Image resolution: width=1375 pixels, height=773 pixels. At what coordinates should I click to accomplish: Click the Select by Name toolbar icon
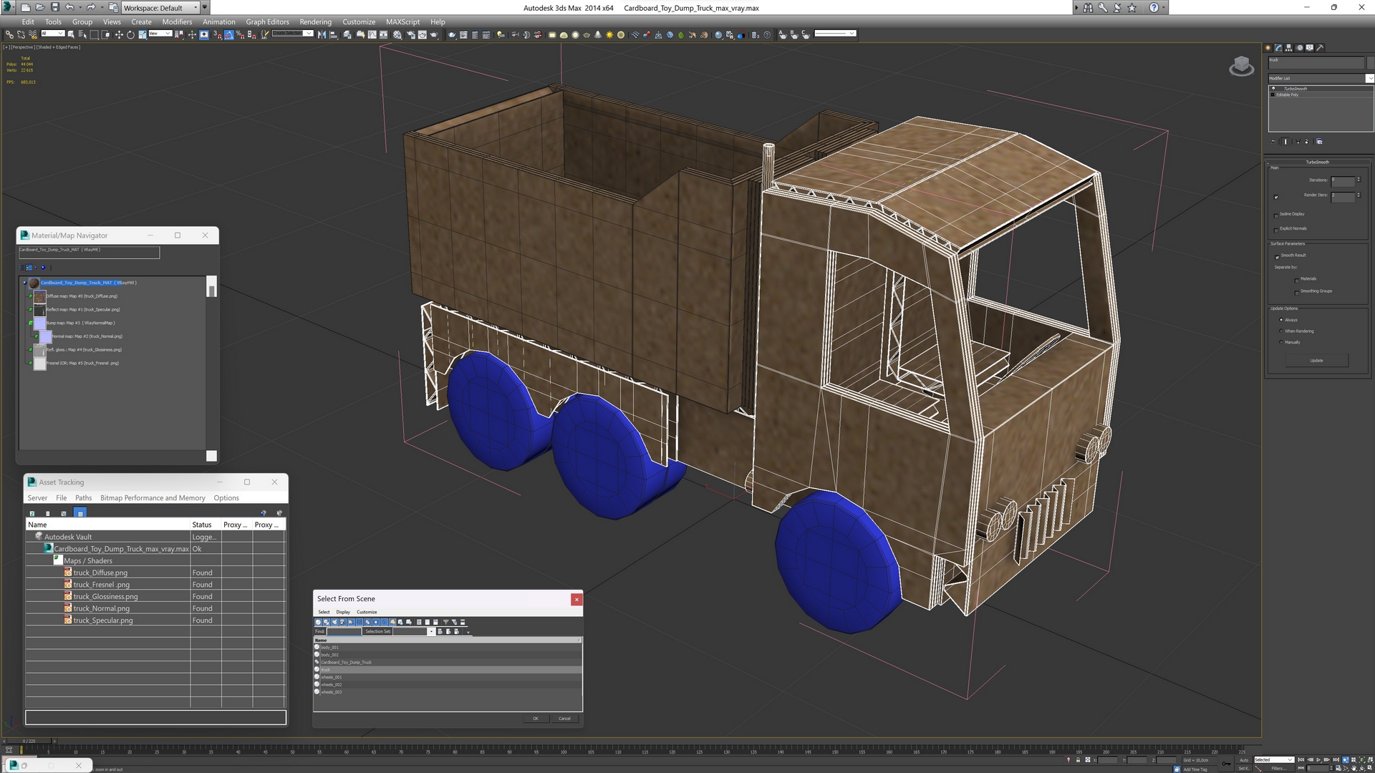pyautogui.click(x=82, y=34)
